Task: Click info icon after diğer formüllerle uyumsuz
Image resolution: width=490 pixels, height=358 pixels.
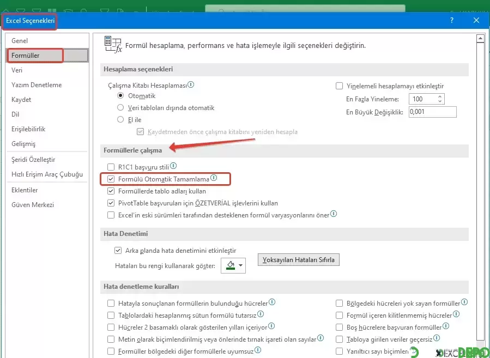Action: pyautogui.click(x=257, y=350)
